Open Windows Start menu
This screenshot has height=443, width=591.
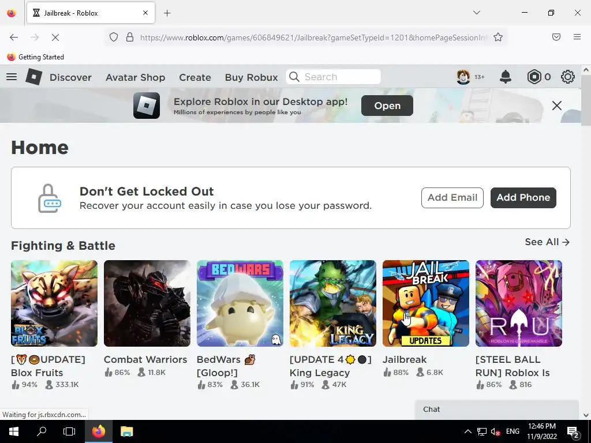14,431
